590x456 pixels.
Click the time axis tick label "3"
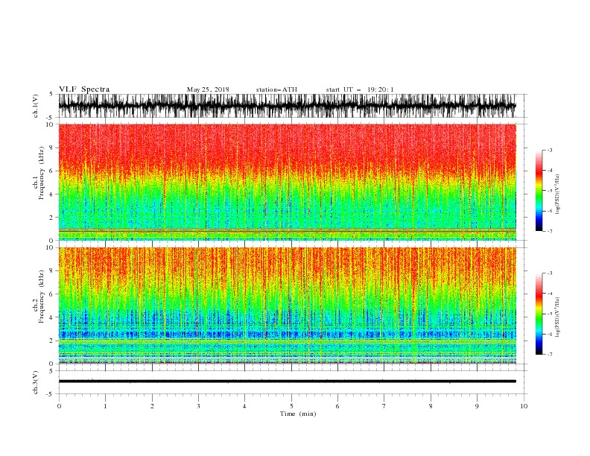(x=198, y=406)
